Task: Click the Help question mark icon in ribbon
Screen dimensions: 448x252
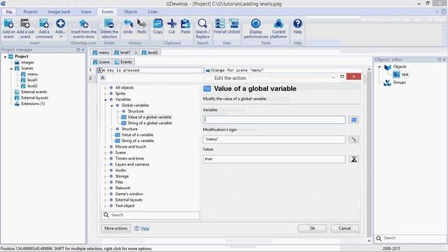Action: (x=297, y=24)
